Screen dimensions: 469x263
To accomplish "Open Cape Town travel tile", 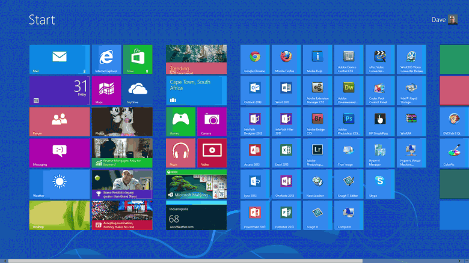I will point(196,91).
